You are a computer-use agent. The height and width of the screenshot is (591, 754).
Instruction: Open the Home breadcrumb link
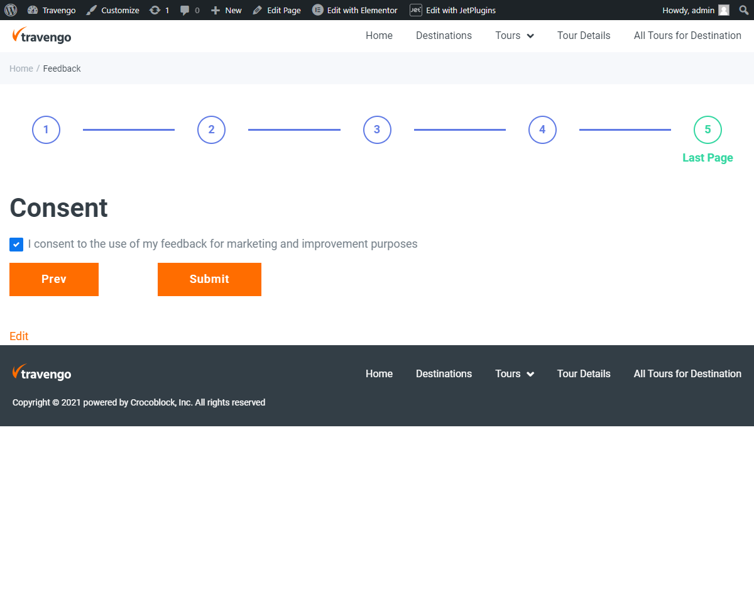pos(21,68)
